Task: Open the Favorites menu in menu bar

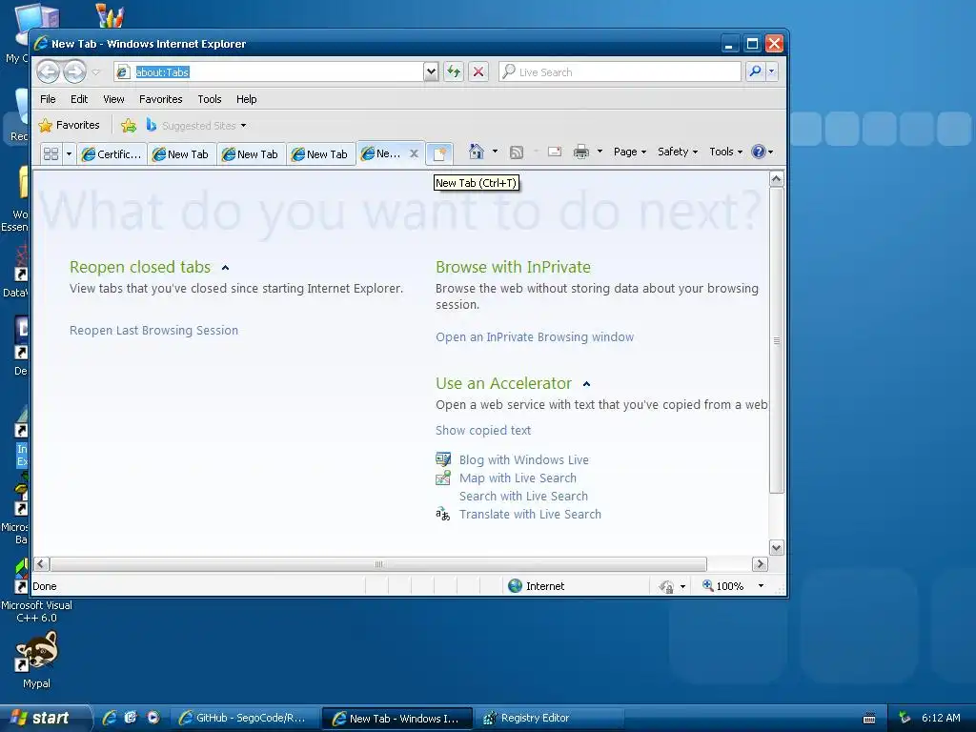Action: 160,99
